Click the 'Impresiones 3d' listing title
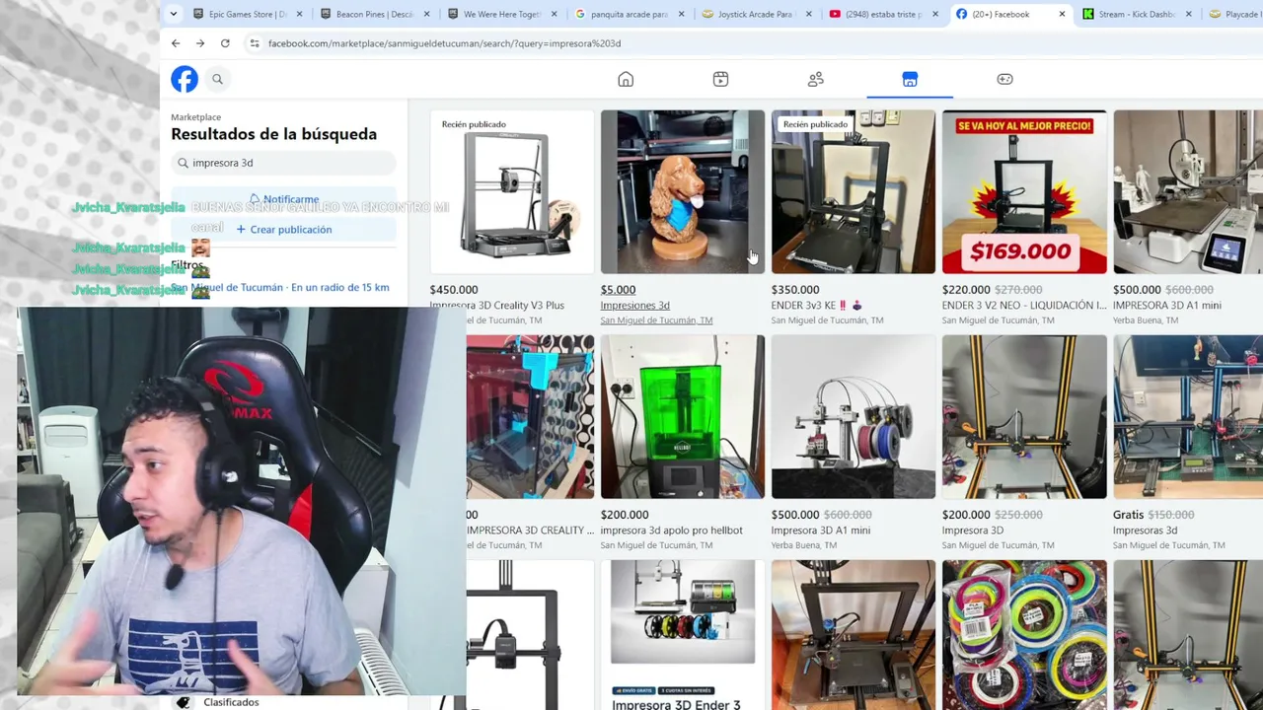The width and height of the screenshot is (1263, 710). point(635,306)
